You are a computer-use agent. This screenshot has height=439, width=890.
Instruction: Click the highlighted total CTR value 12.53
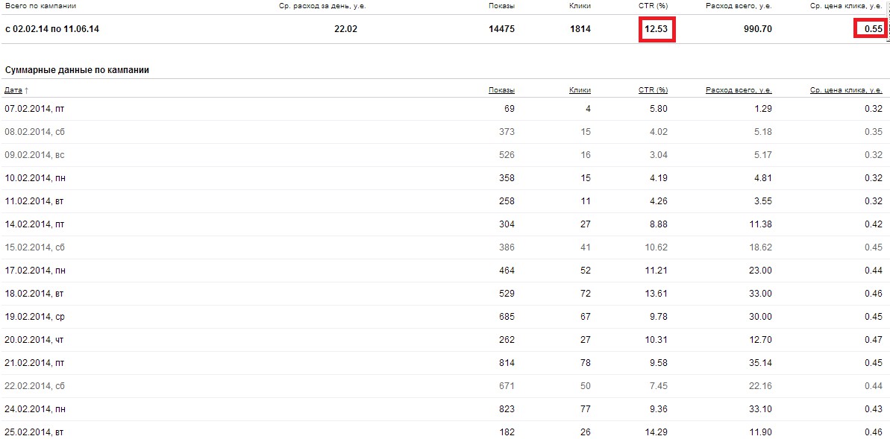click(x=656, y=29)
